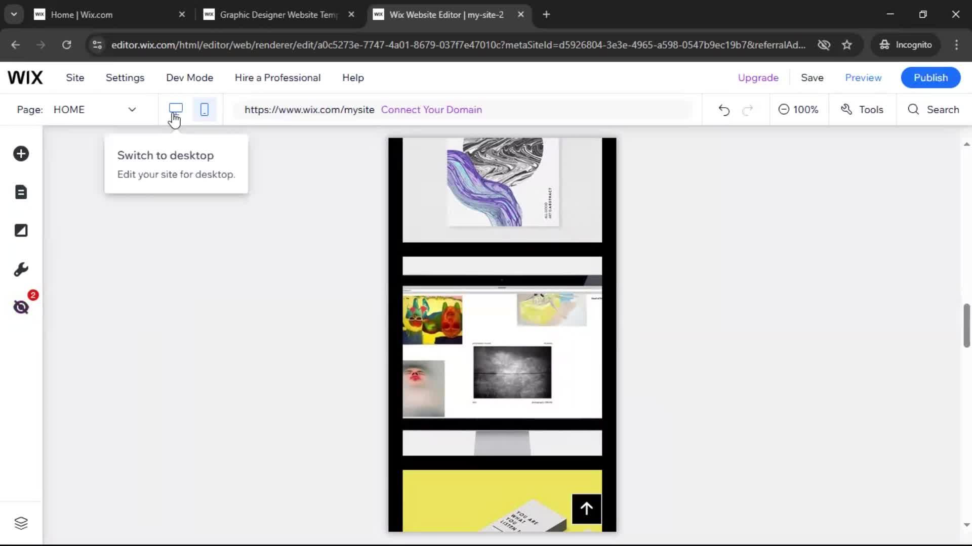The image size is (972, 546).
Task: Click the Back to Top arrow button
Action: pos(587,509)
